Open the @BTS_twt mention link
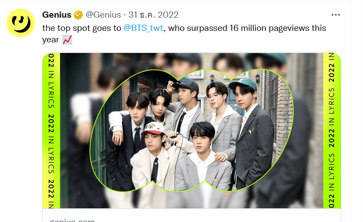Viewport: 363px width, 222px height. (143, 28)
